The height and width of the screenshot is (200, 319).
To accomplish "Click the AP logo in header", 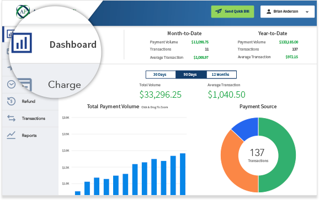I will click(23, 12).
